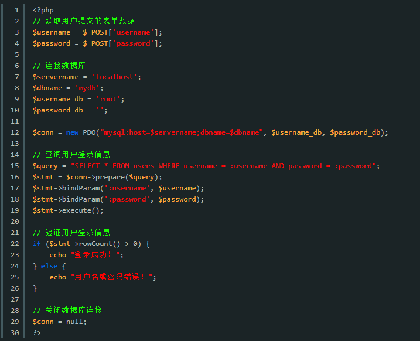Click line number 22 in the gutter
The width and height of the screenshot is (420, 341).
point(15,244)
